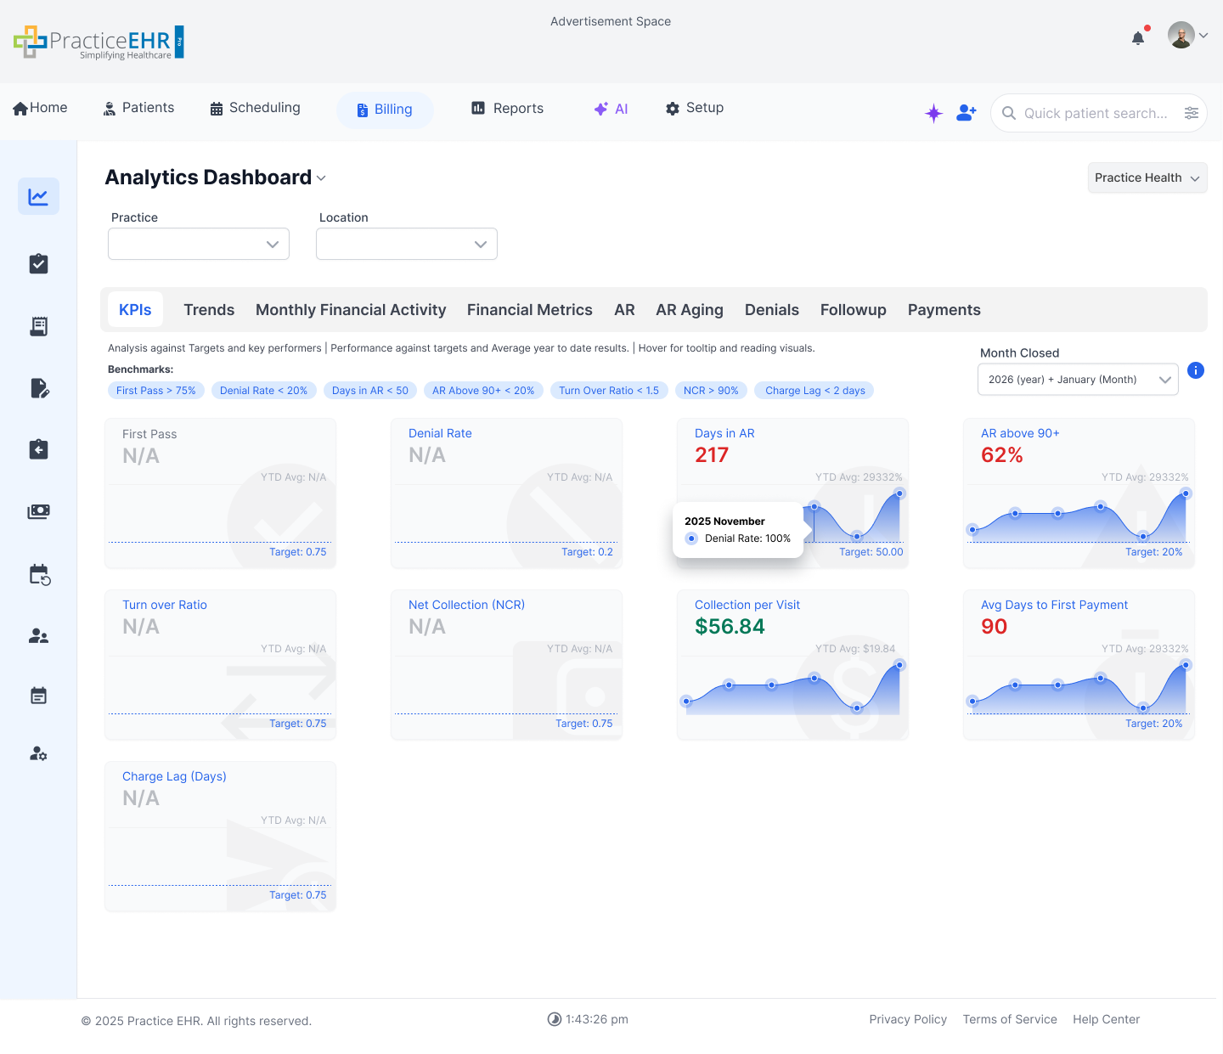Viewport: 1223px width, 1054px height.
Task: Open the purple AI sparkle assistant icon
Action: click(x=933, y=112)
